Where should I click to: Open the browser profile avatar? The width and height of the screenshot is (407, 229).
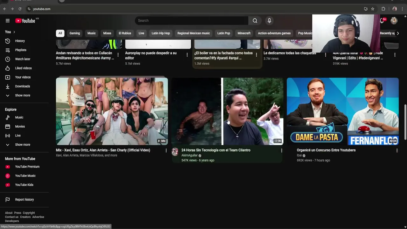coord(395,9)
